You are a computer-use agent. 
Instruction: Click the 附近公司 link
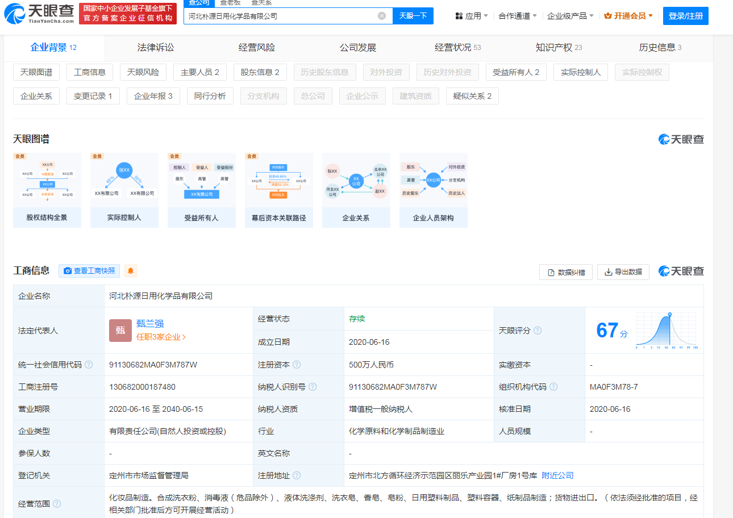pos(557,475)
